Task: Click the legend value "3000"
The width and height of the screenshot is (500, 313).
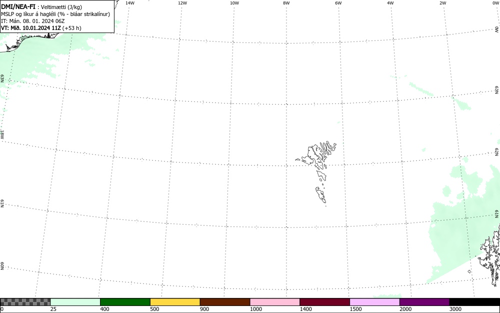Action: [455, 309]
